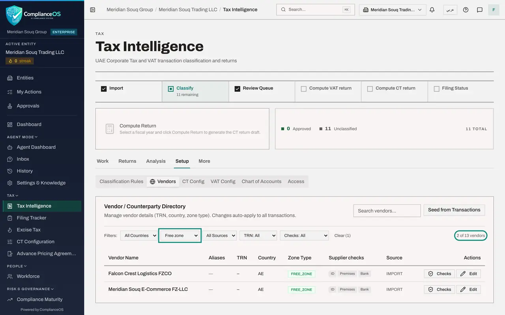Select the Filing Status step
The image size is (505, 315).
point(461,91)
